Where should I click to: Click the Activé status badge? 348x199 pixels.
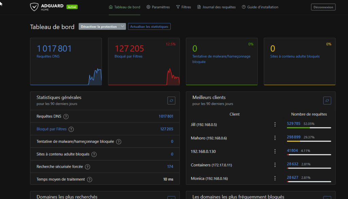pyautogui.click(x=72, y=7)
